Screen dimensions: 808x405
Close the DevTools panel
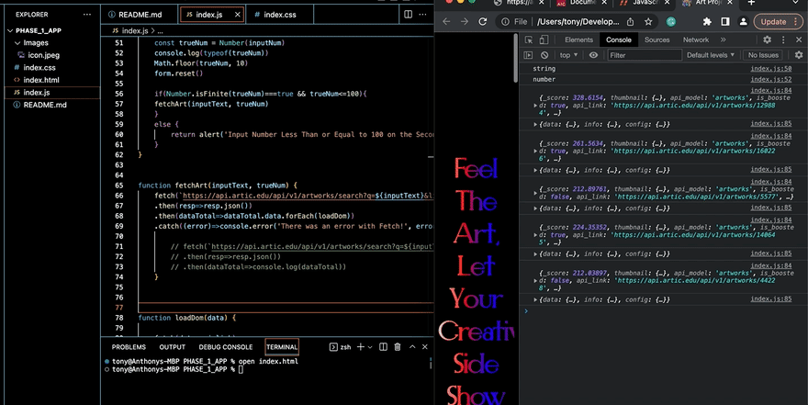click(799, 39)
